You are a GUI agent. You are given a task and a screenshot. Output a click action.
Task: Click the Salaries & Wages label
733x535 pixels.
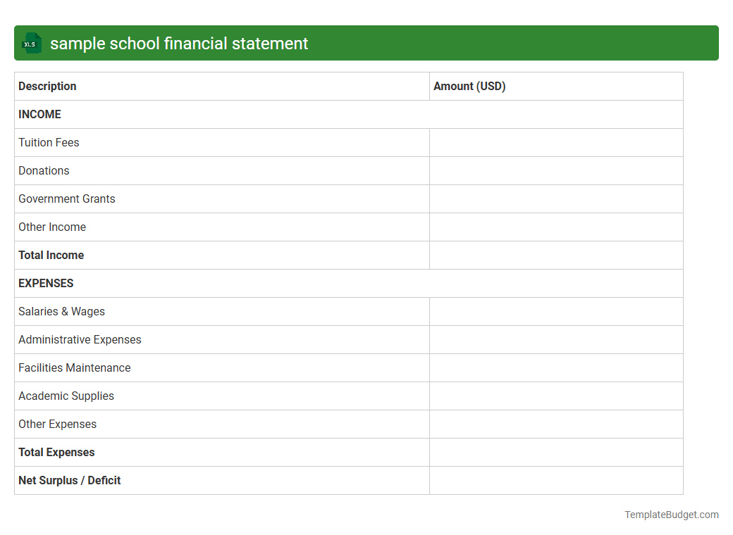61,311
